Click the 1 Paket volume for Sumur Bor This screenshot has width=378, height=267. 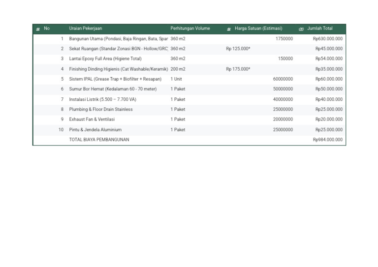tap(178, 89)
